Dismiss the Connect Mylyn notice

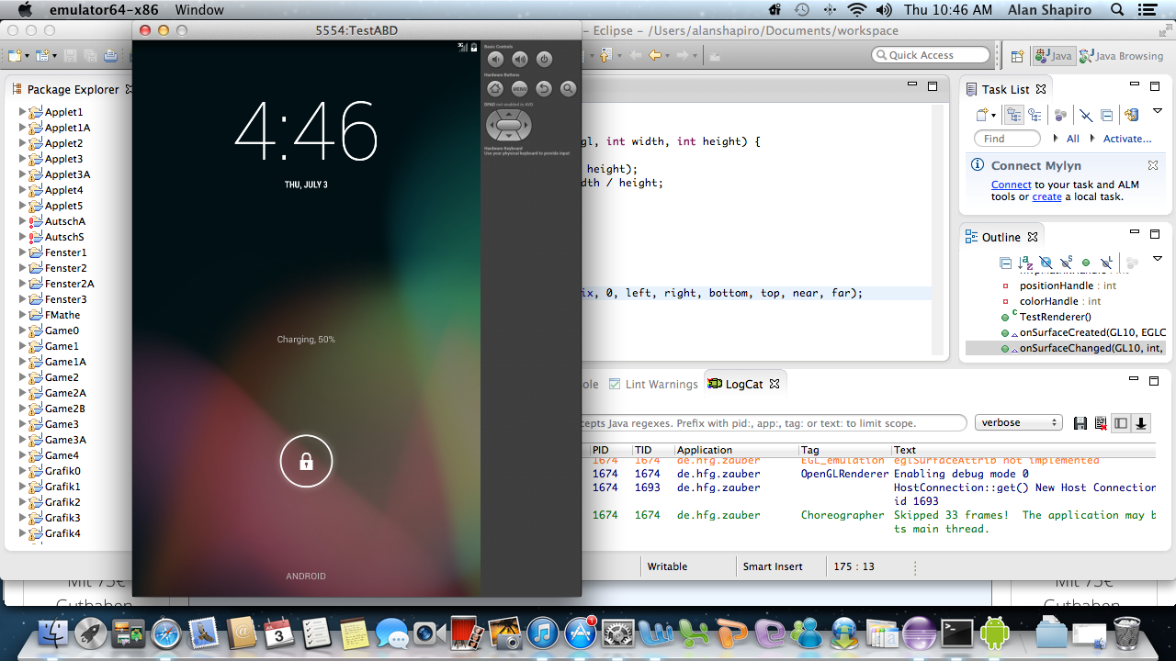click(x=1152, y=165)
